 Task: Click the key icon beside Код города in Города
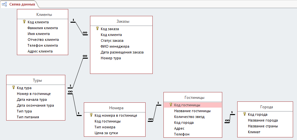click(245, 114)
